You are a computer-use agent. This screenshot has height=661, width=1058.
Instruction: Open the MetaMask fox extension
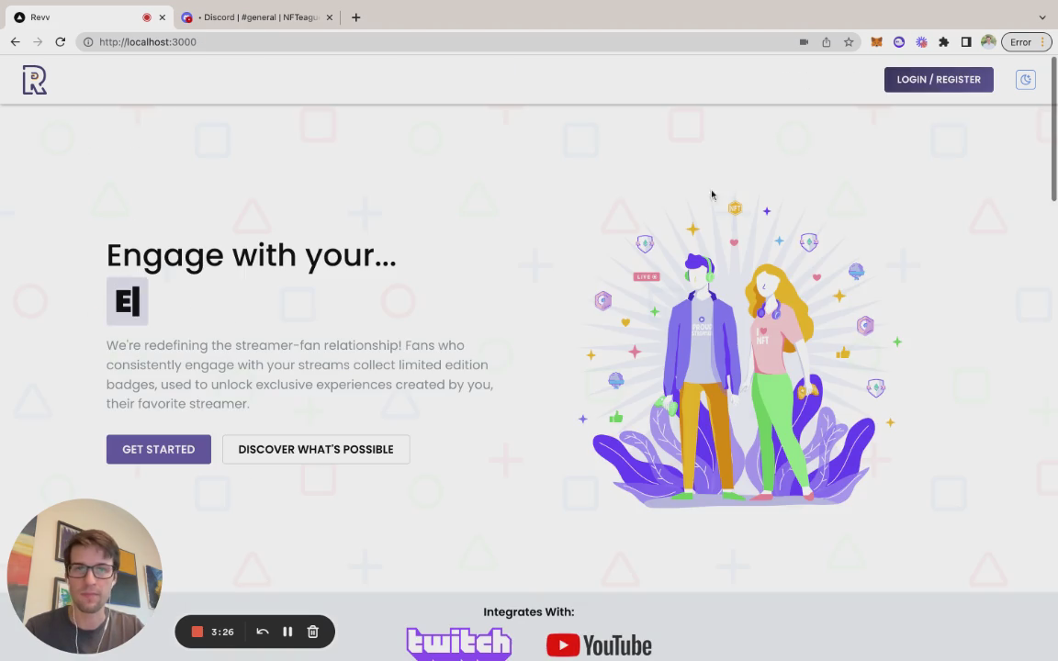(x=876, y=42)
